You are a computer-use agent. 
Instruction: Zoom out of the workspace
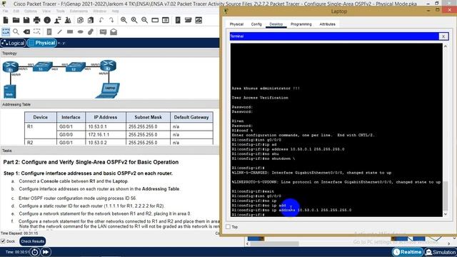144,20
